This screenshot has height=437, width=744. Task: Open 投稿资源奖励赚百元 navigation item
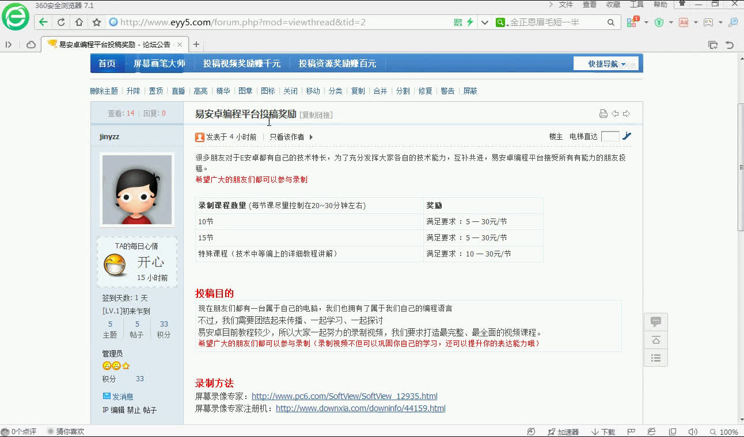[337, 63]
